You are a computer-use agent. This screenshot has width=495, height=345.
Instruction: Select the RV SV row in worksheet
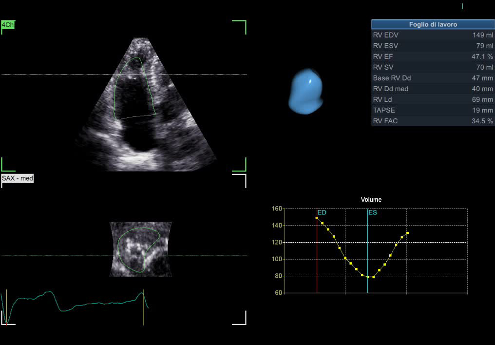(433, 67)
